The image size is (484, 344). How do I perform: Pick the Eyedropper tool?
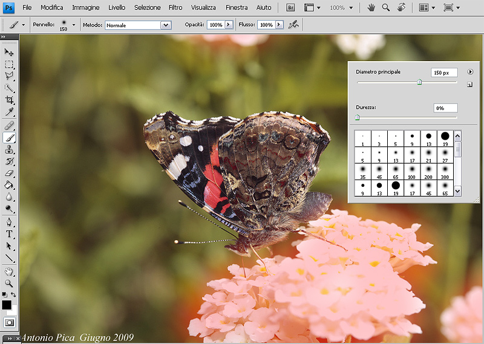9,112
